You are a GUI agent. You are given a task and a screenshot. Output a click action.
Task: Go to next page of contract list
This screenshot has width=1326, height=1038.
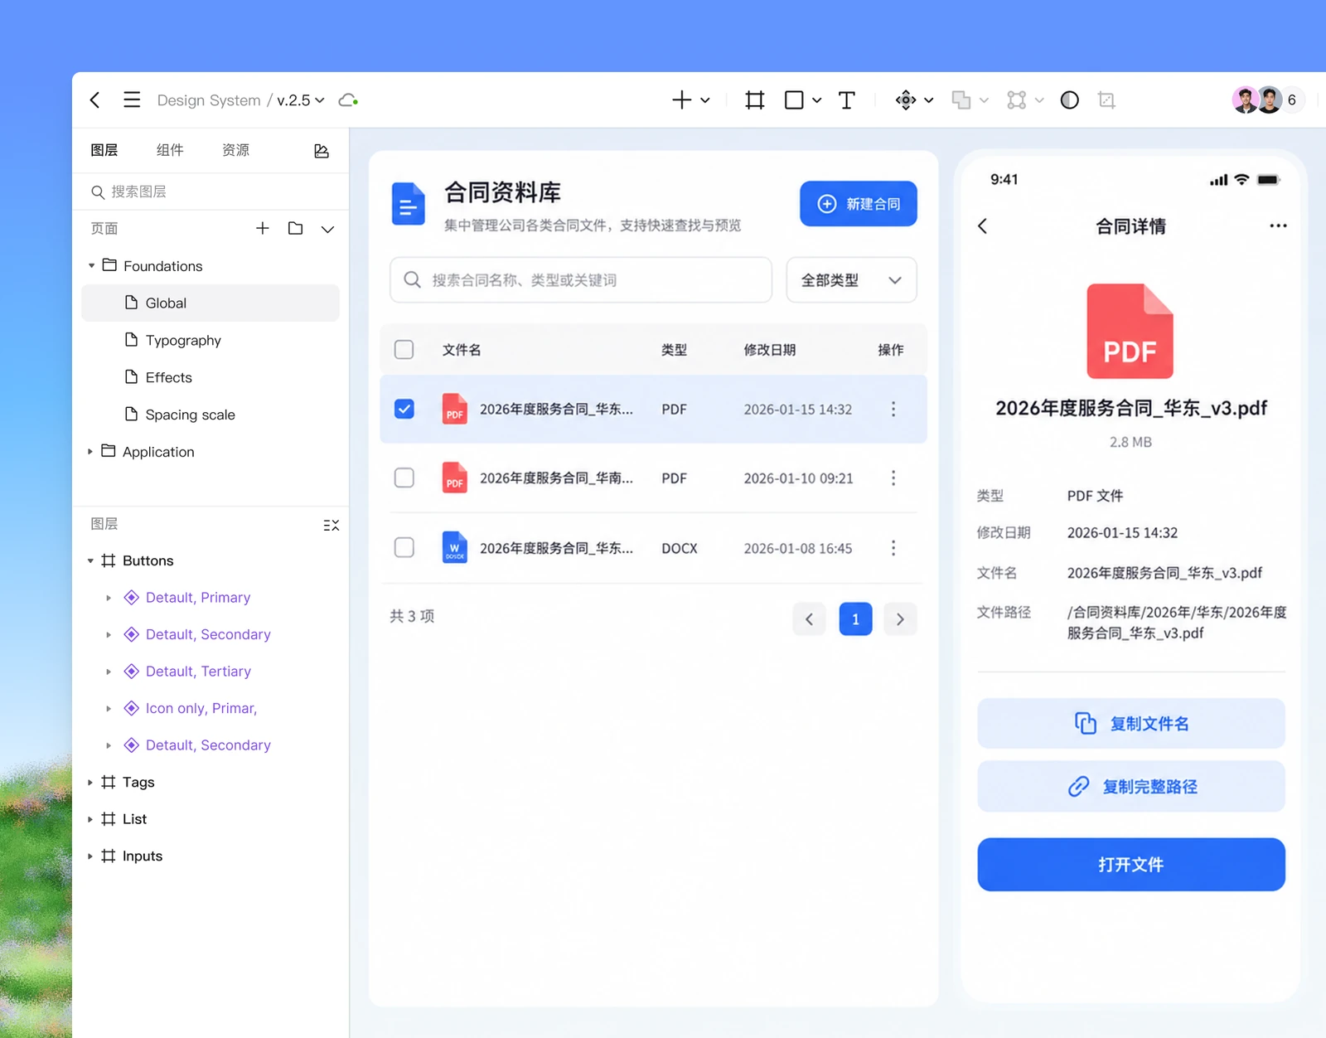tap(900, 619)
